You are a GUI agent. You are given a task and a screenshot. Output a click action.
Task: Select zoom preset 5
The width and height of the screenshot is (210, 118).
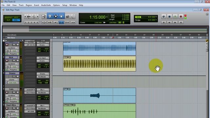37,22
